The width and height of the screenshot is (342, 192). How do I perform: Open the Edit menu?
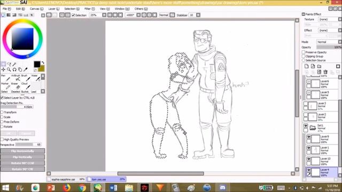20,9
